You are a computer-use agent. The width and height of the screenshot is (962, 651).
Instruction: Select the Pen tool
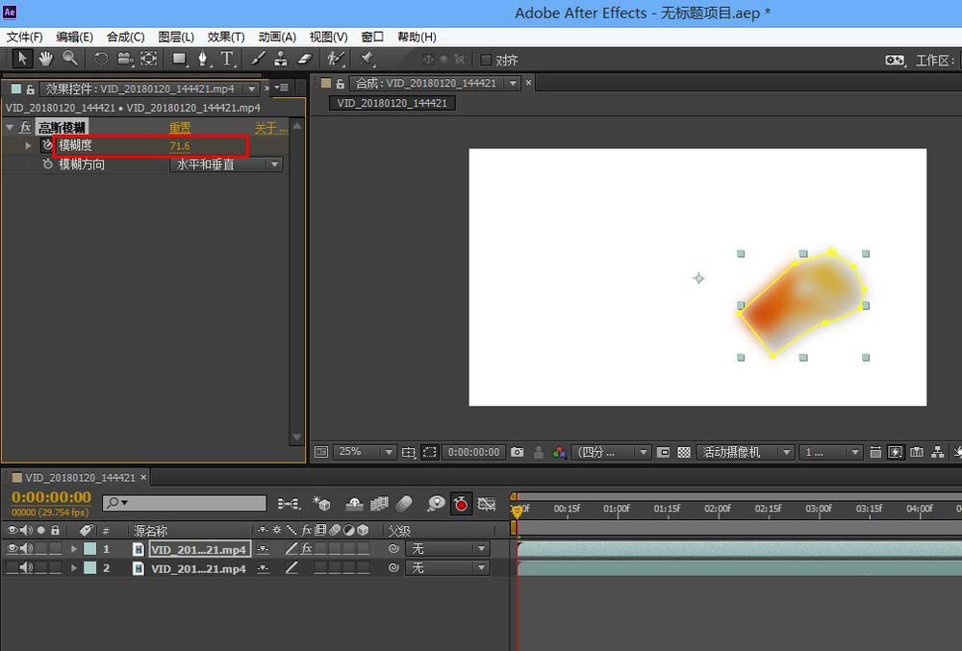(203, 60)
